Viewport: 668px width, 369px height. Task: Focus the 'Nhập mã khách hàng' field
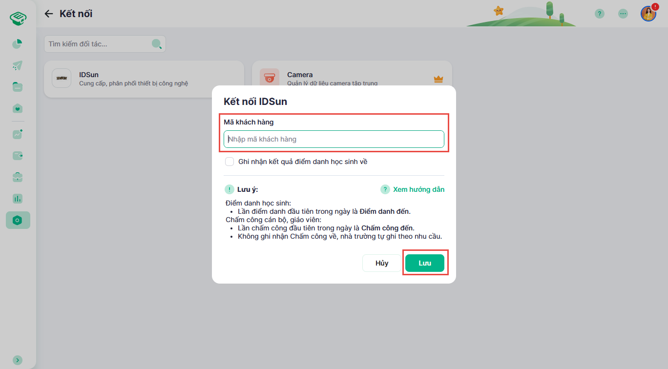pos(334,139)
